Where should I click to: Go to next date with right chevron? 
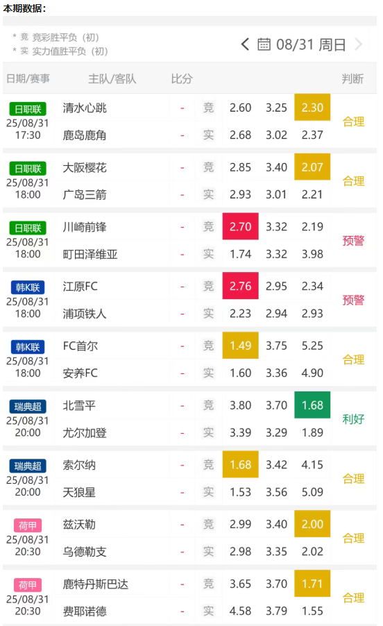point(358,44)
